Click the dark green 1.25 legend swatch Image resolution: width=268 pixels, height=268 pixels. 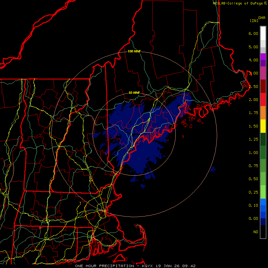(263, 139)
